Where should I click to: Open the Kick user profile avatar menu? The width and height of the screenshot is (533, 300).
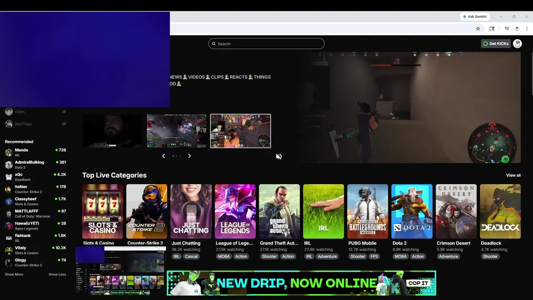pos(517,43)
